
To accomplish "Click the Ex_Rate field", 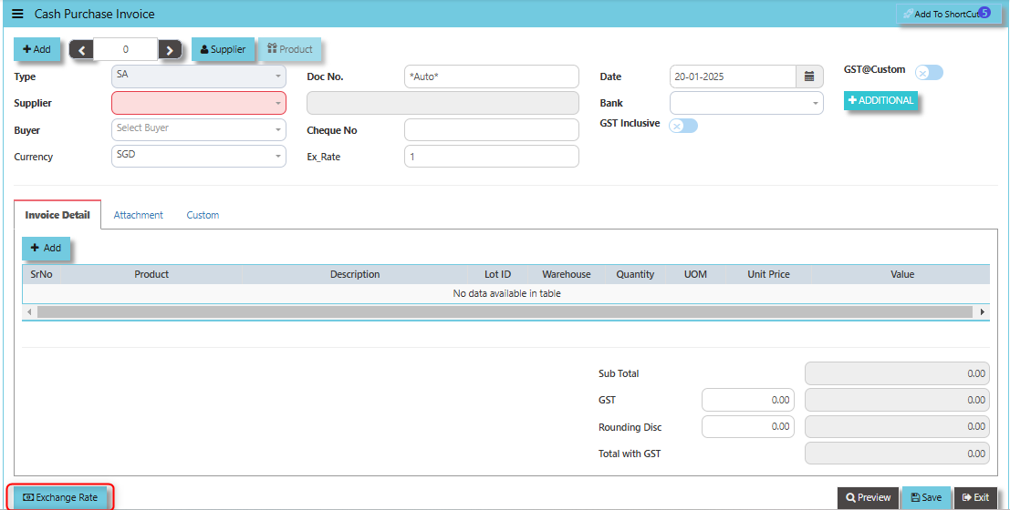I will click(x=492, y=157).
